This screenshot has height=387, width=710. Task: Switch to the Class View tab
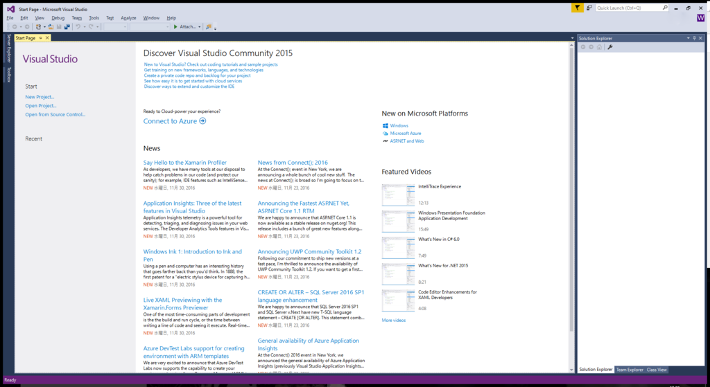(657, 370)
